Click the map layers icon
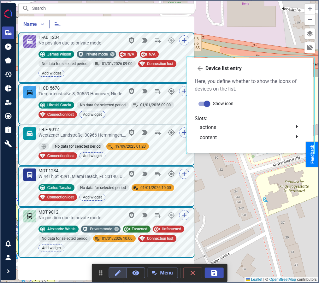 pos(310,33)
